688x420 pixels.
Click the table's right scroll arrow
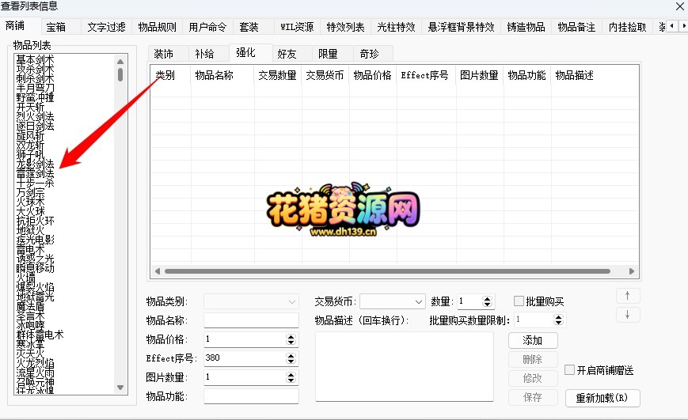[x=632, y=271]
